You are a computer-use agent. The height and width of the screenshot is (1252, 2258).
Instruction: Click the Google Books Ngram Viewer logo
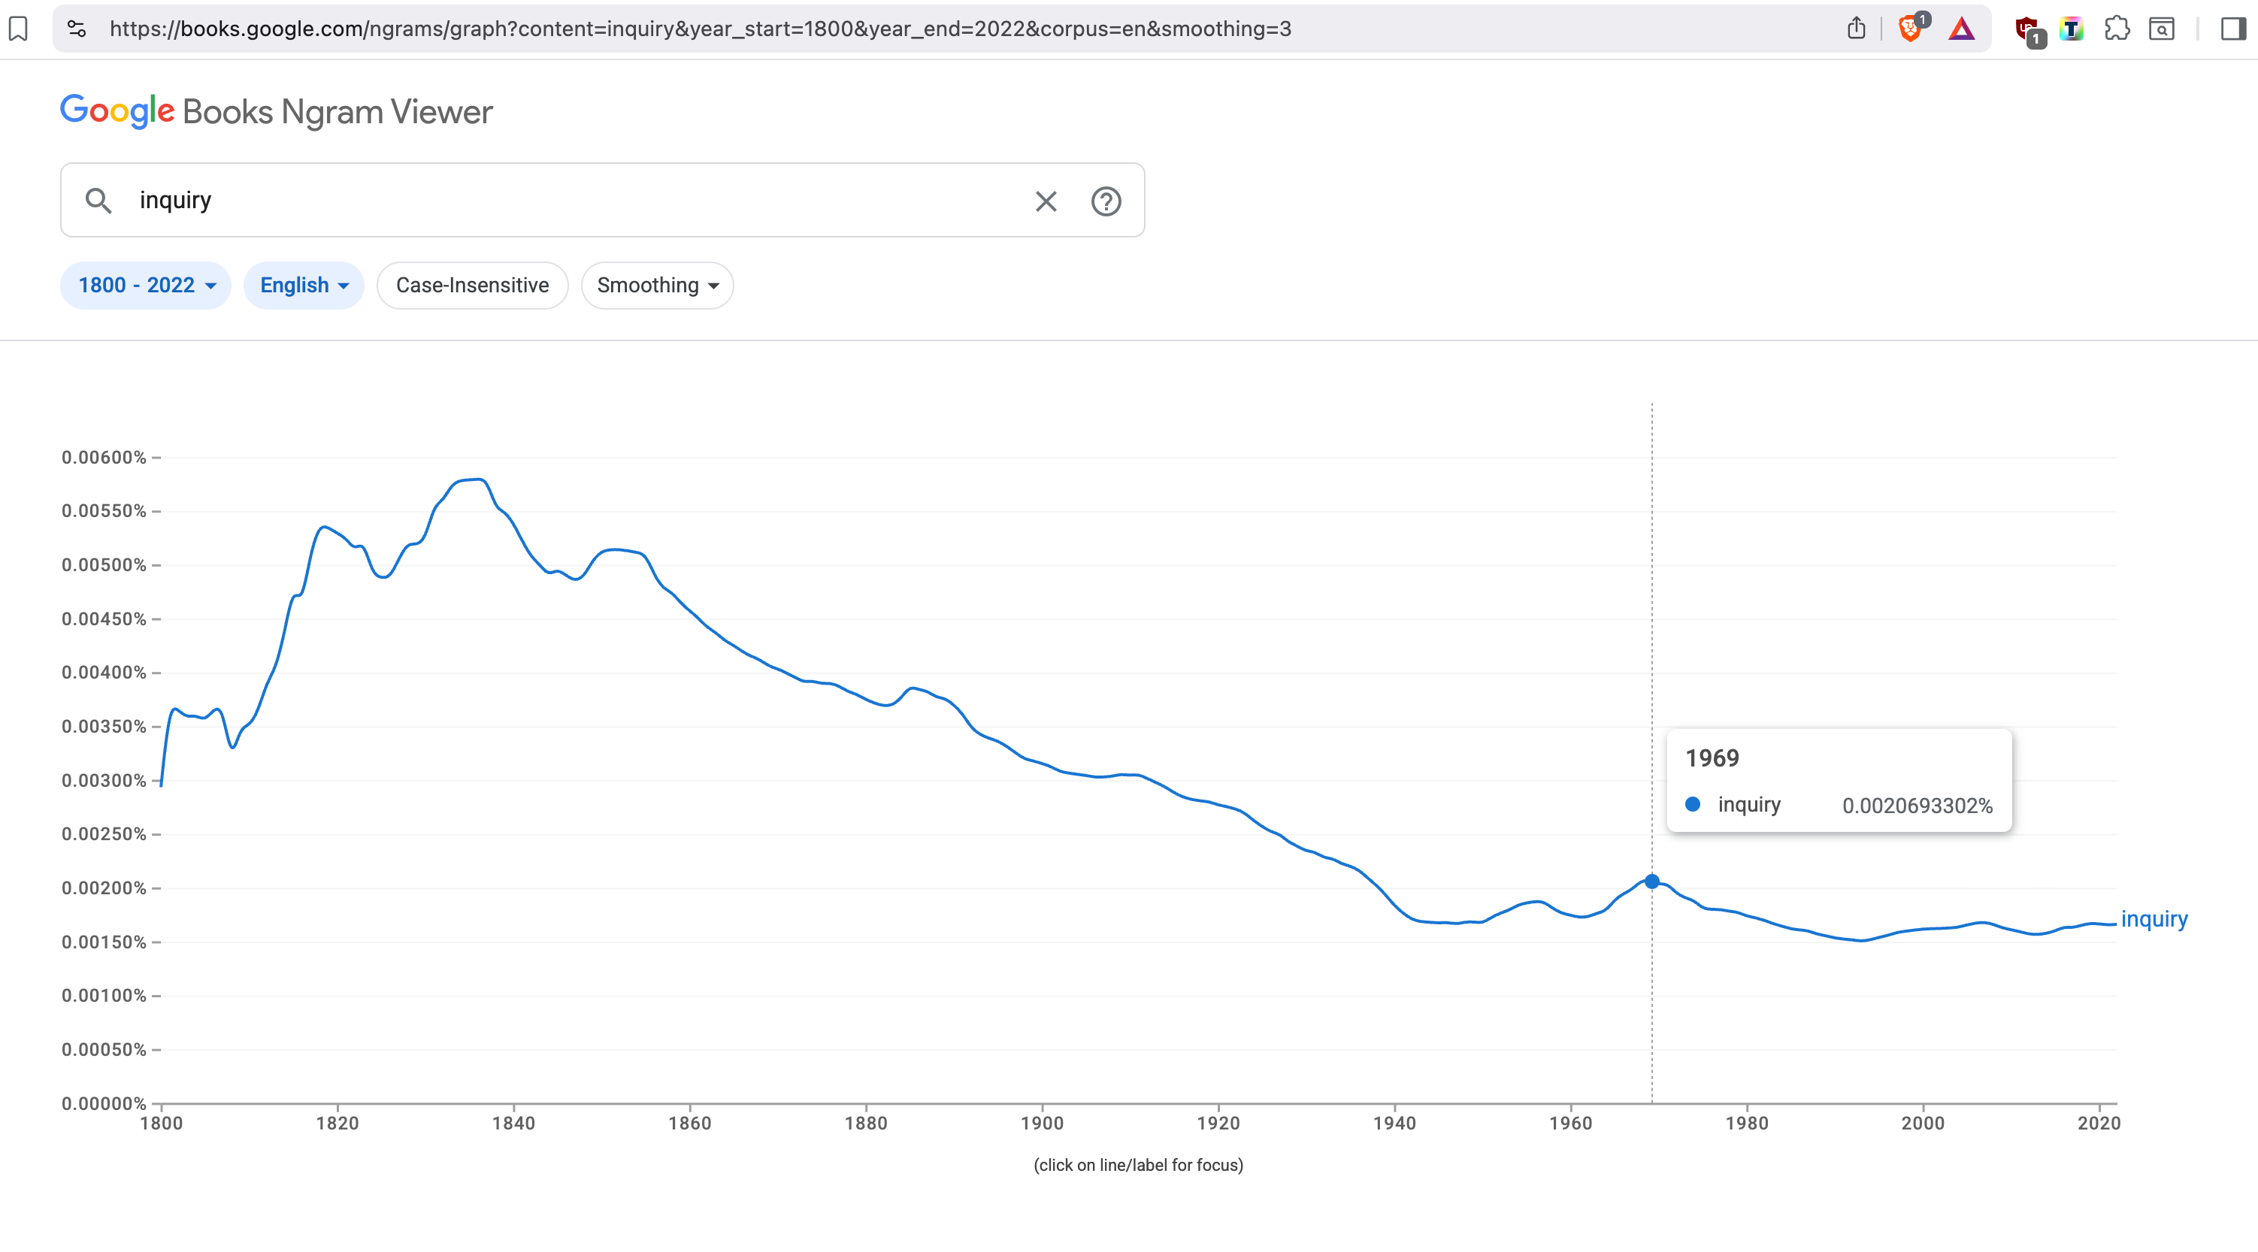click(276, 112)
